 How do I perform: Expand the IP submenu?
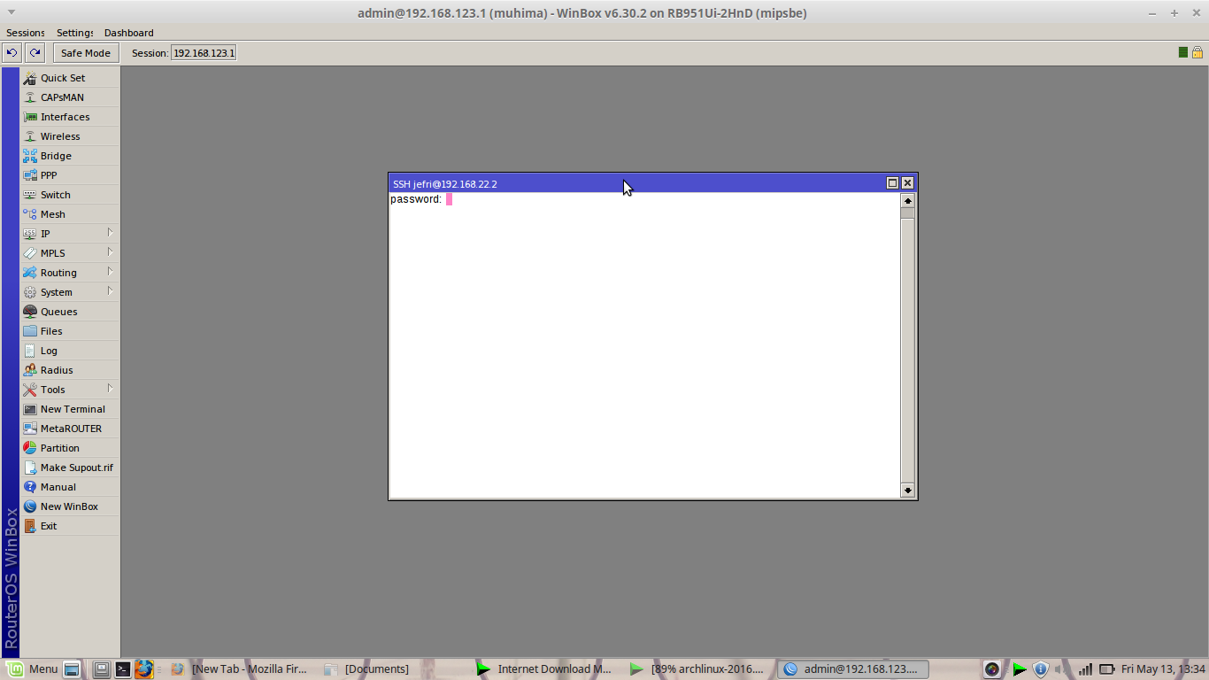tap(69, 234)
